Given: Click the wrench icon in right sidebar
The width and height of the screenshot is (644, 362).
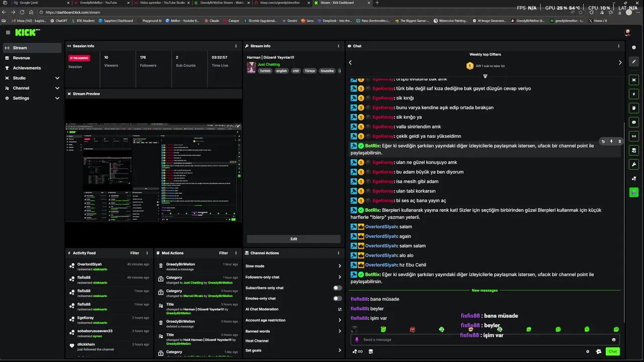Looking at the screenshot, I should click(x=634, y=164).
